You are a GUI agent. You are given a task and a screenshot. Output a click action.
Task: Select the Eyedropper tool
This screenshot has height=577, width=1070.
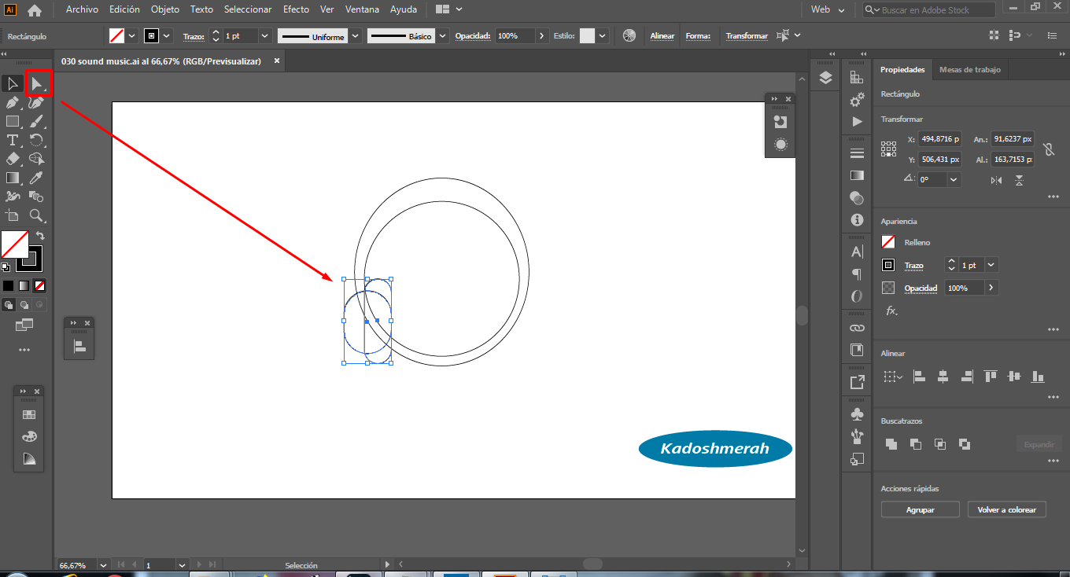pyautogui.click(x=37, y=178)
